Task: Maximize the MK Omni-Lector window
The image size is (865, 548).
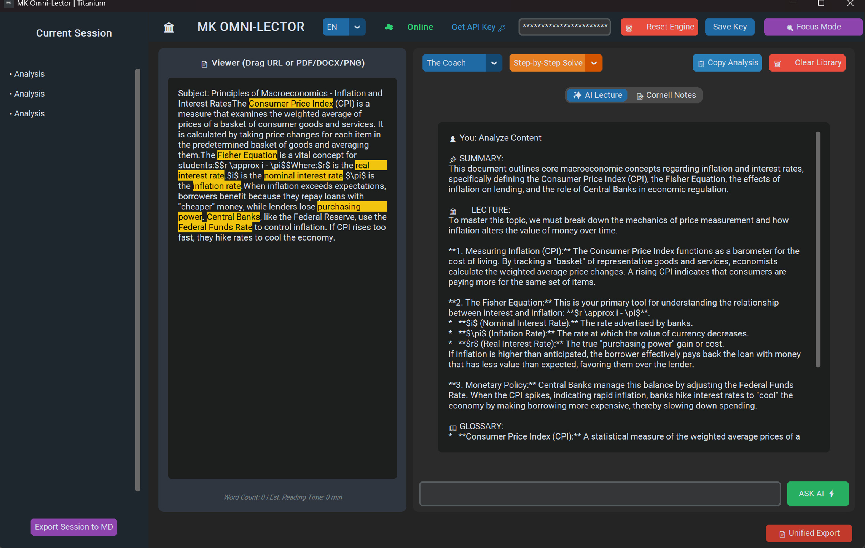Action: 821,4
